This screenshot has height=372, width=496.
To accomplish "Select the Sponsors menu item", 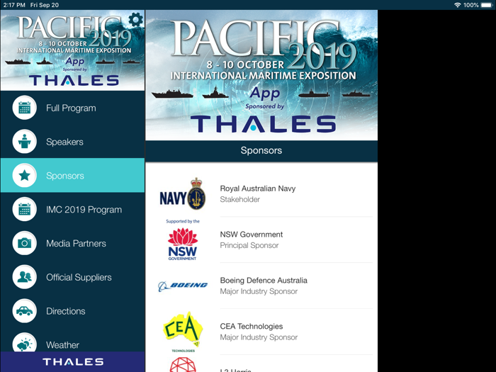I will pyautogui.click(x=72, y=175).
